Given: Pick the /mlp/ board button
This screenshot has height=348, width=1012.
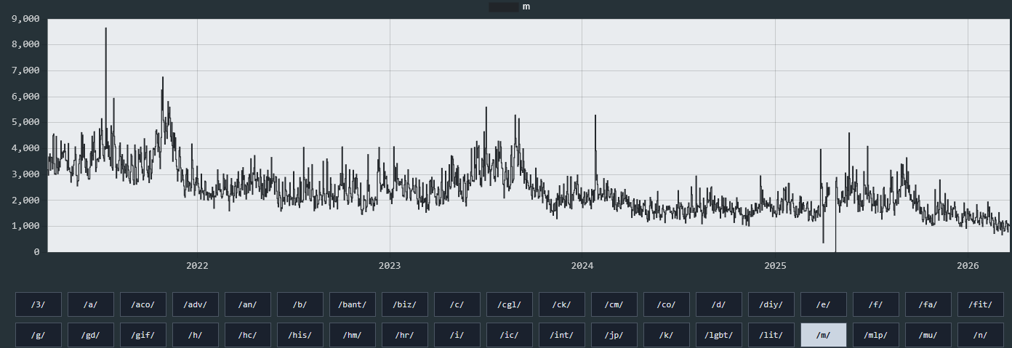Looking at the screenshot, I should (876, 335).
